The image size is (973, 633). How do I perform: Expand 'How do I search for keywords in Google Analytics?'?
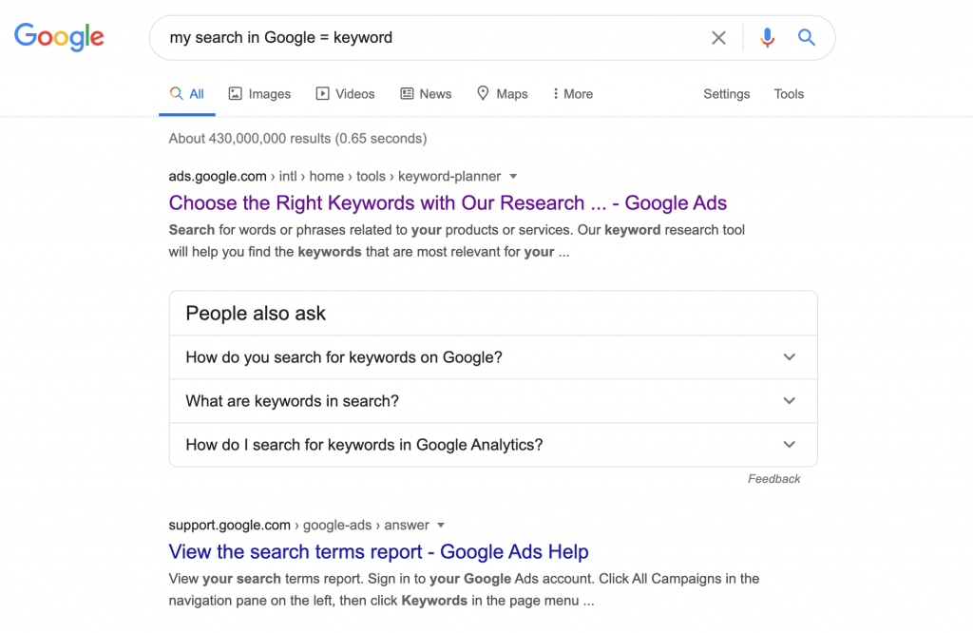coord(789,444)
